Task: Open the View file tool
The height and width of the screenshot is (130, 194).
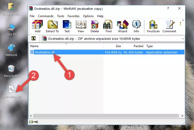Action: 81,26
